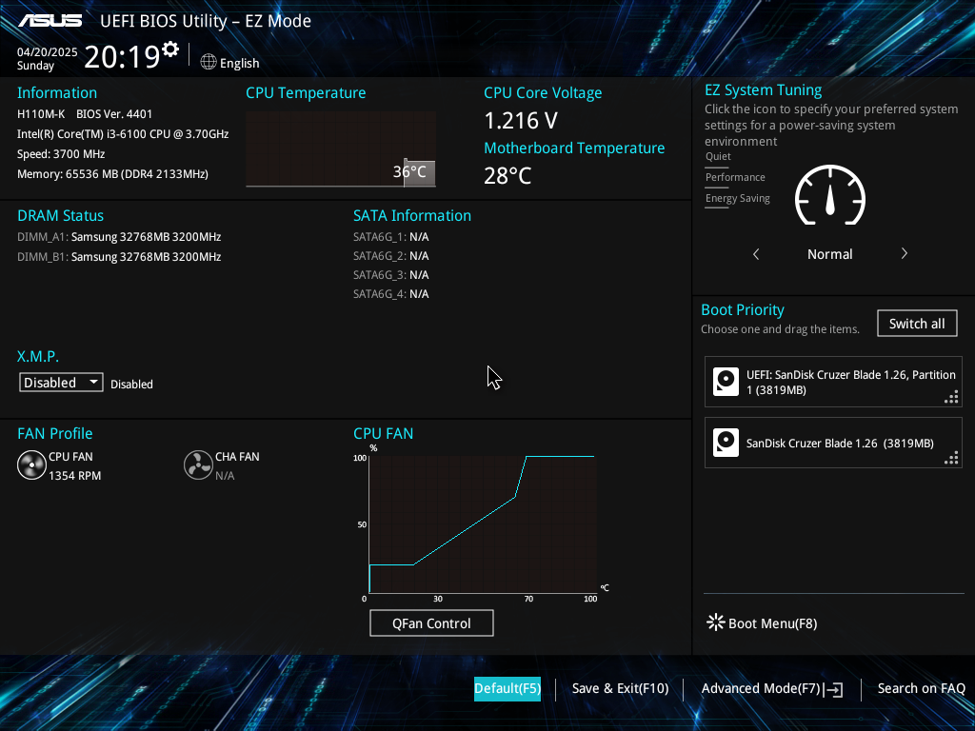
Task: Click the CHA FAN N/A reading
Action: click(x=225, y=476)
